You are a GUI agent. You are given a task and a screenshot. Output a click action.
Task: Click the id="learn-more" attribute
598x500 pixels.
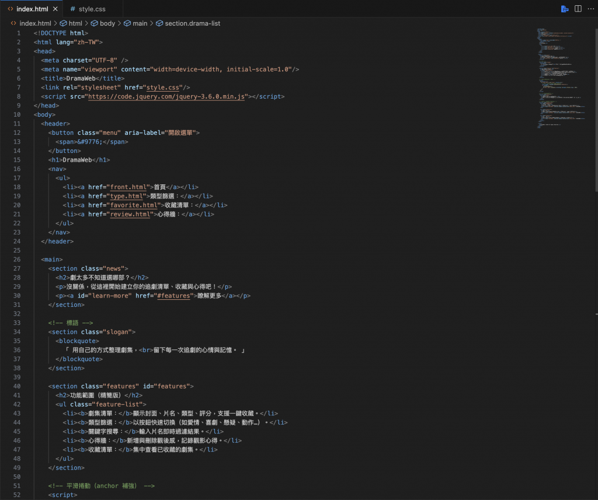pyautogui.click(x=105, y=296)
